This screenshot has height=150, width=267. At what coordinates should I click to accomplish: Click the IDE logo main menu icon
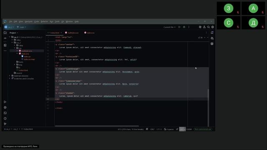point(5,21)
